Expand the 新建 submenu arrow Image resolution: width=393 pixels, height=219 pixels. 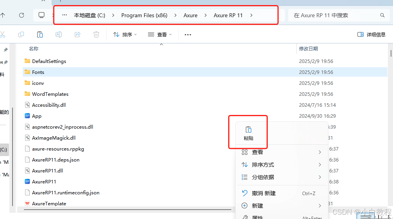320,205
